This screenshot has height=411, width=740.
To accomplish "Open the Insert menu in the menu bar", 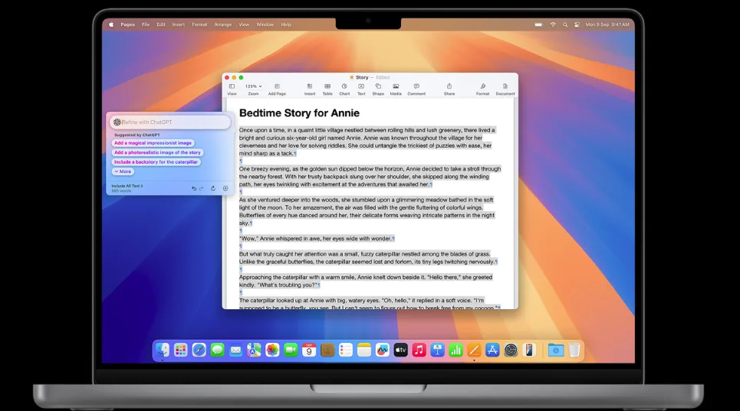I will tap(179, 24).
